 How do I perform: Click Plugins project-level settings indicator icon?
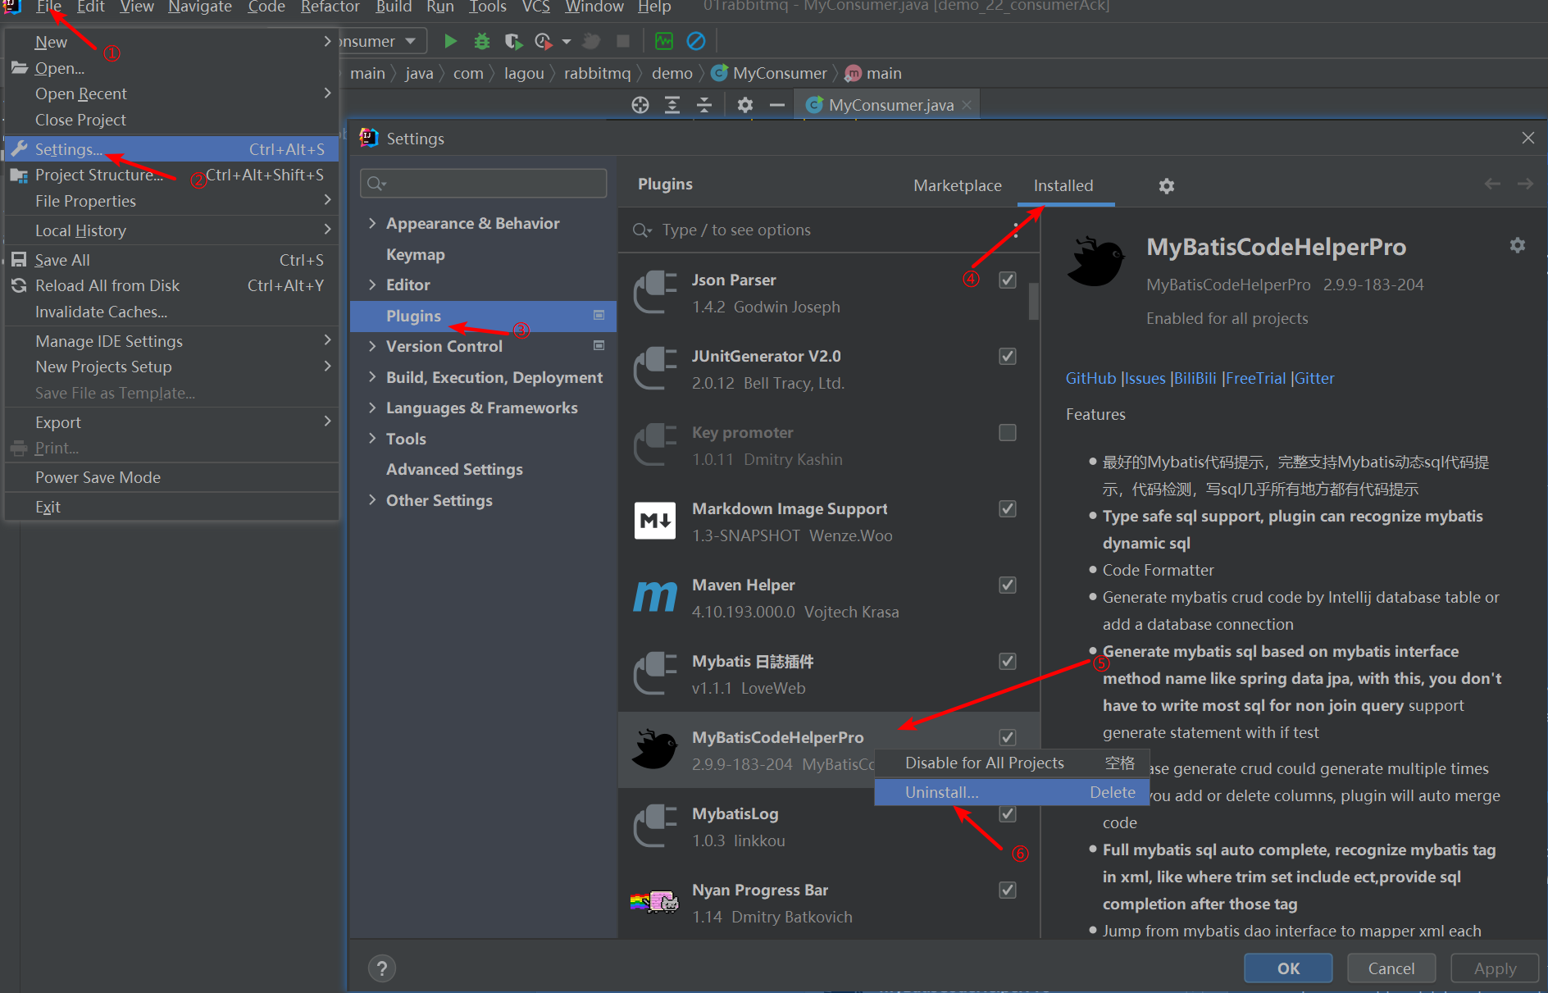point(599,315)
